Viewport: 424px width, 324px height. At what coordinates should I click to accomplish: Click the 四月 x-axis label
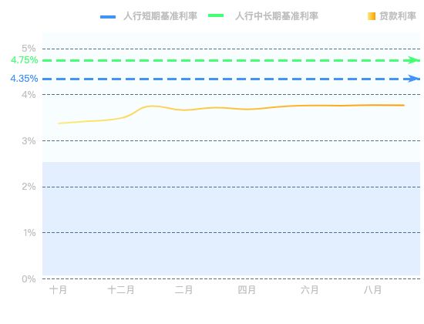pos(247,290)
